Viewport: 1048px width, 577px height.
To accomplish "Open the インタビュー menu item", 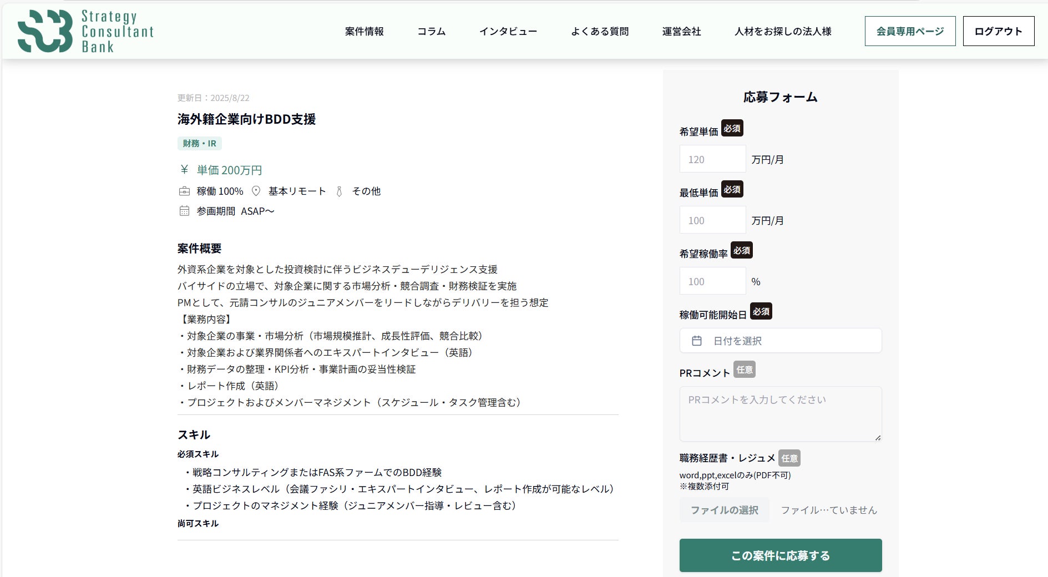I will coord(508,32).
